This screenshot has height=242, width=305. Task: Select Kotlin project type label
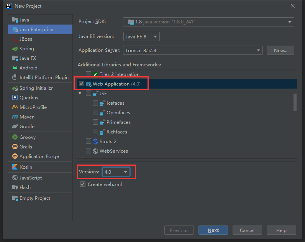tap(26, 167)
